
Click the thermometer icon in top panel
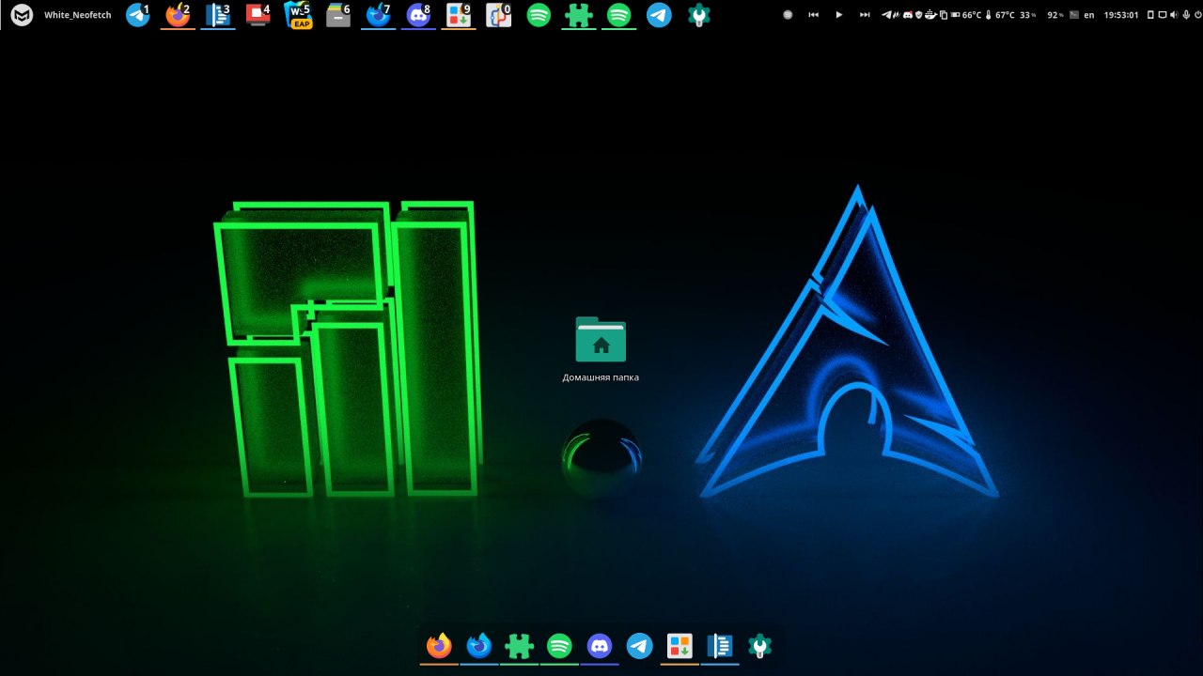click(x=989, y=15)
